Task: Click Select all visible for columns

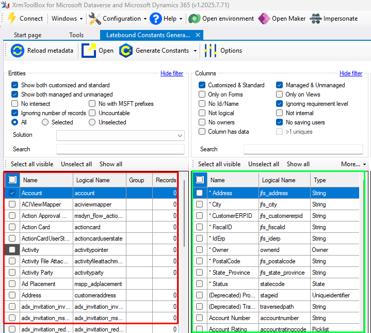Action: coord(219,164)
